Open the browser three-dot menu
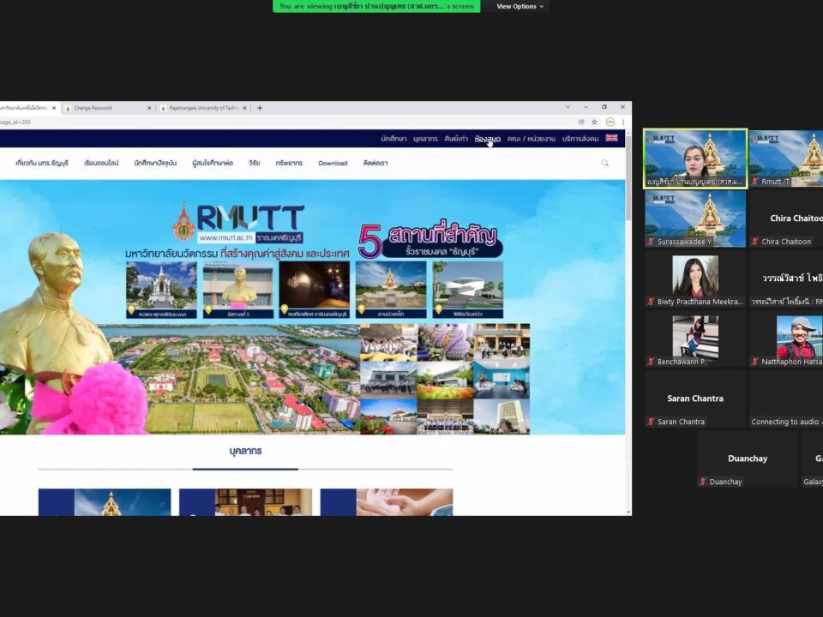Image resolution: width=823 pixels, height=617 pixels. 623,122
